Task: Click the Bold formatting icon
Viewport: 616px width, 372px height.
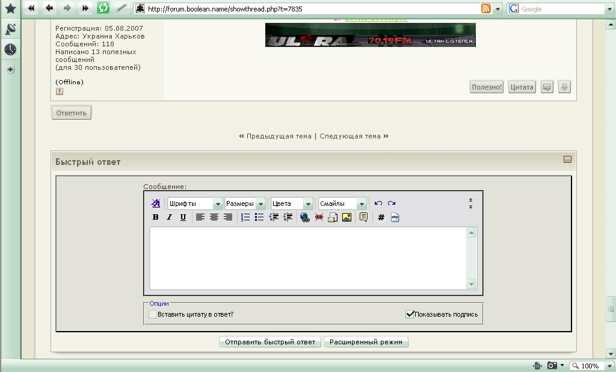Action: [x=155, y=217]
